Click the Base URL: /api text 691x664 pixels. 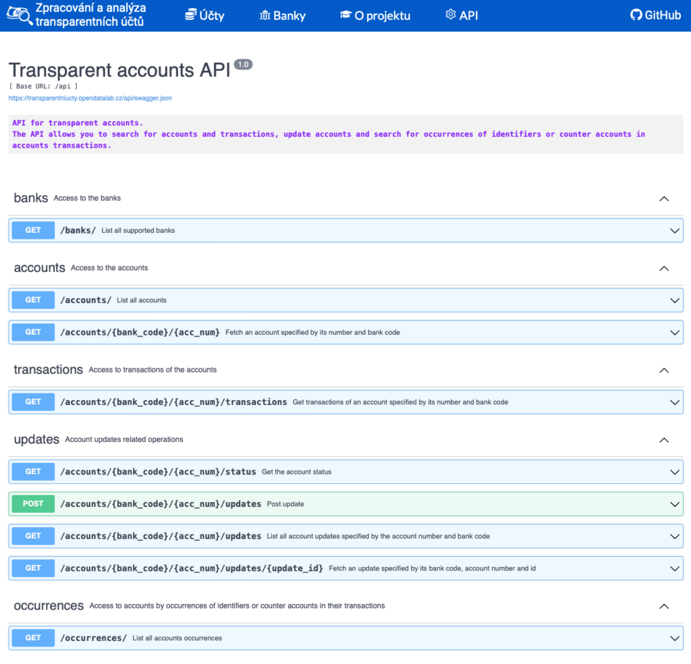click(x=43, y=86)
